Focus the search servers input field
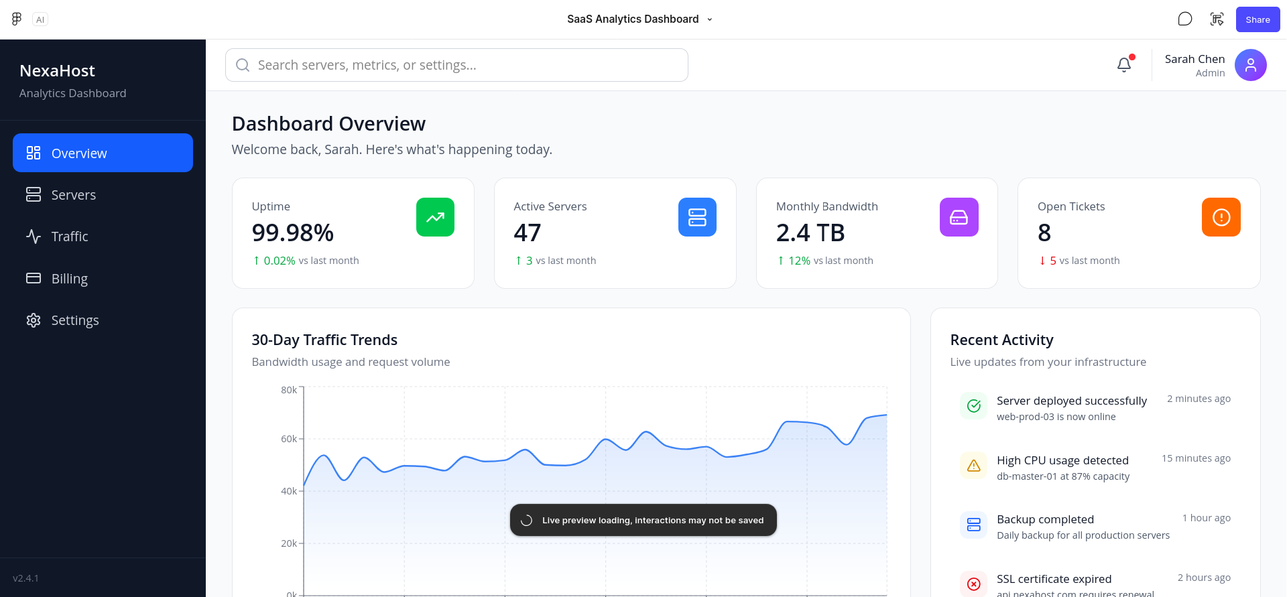 point(456,65)
